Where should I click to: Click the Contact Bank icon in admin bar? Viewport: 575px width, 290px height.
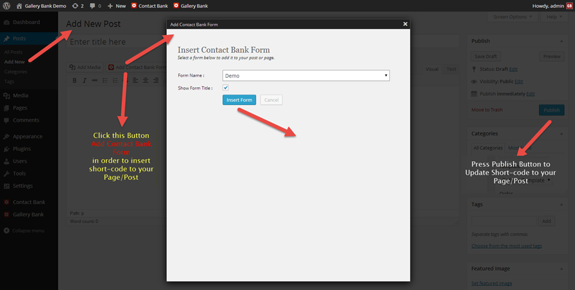[134, 6]
